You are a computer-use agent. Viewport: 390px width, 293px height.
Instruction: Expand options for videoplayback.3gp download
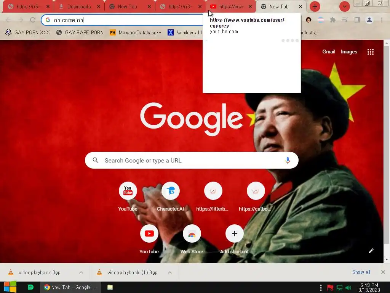pos(81,272)
